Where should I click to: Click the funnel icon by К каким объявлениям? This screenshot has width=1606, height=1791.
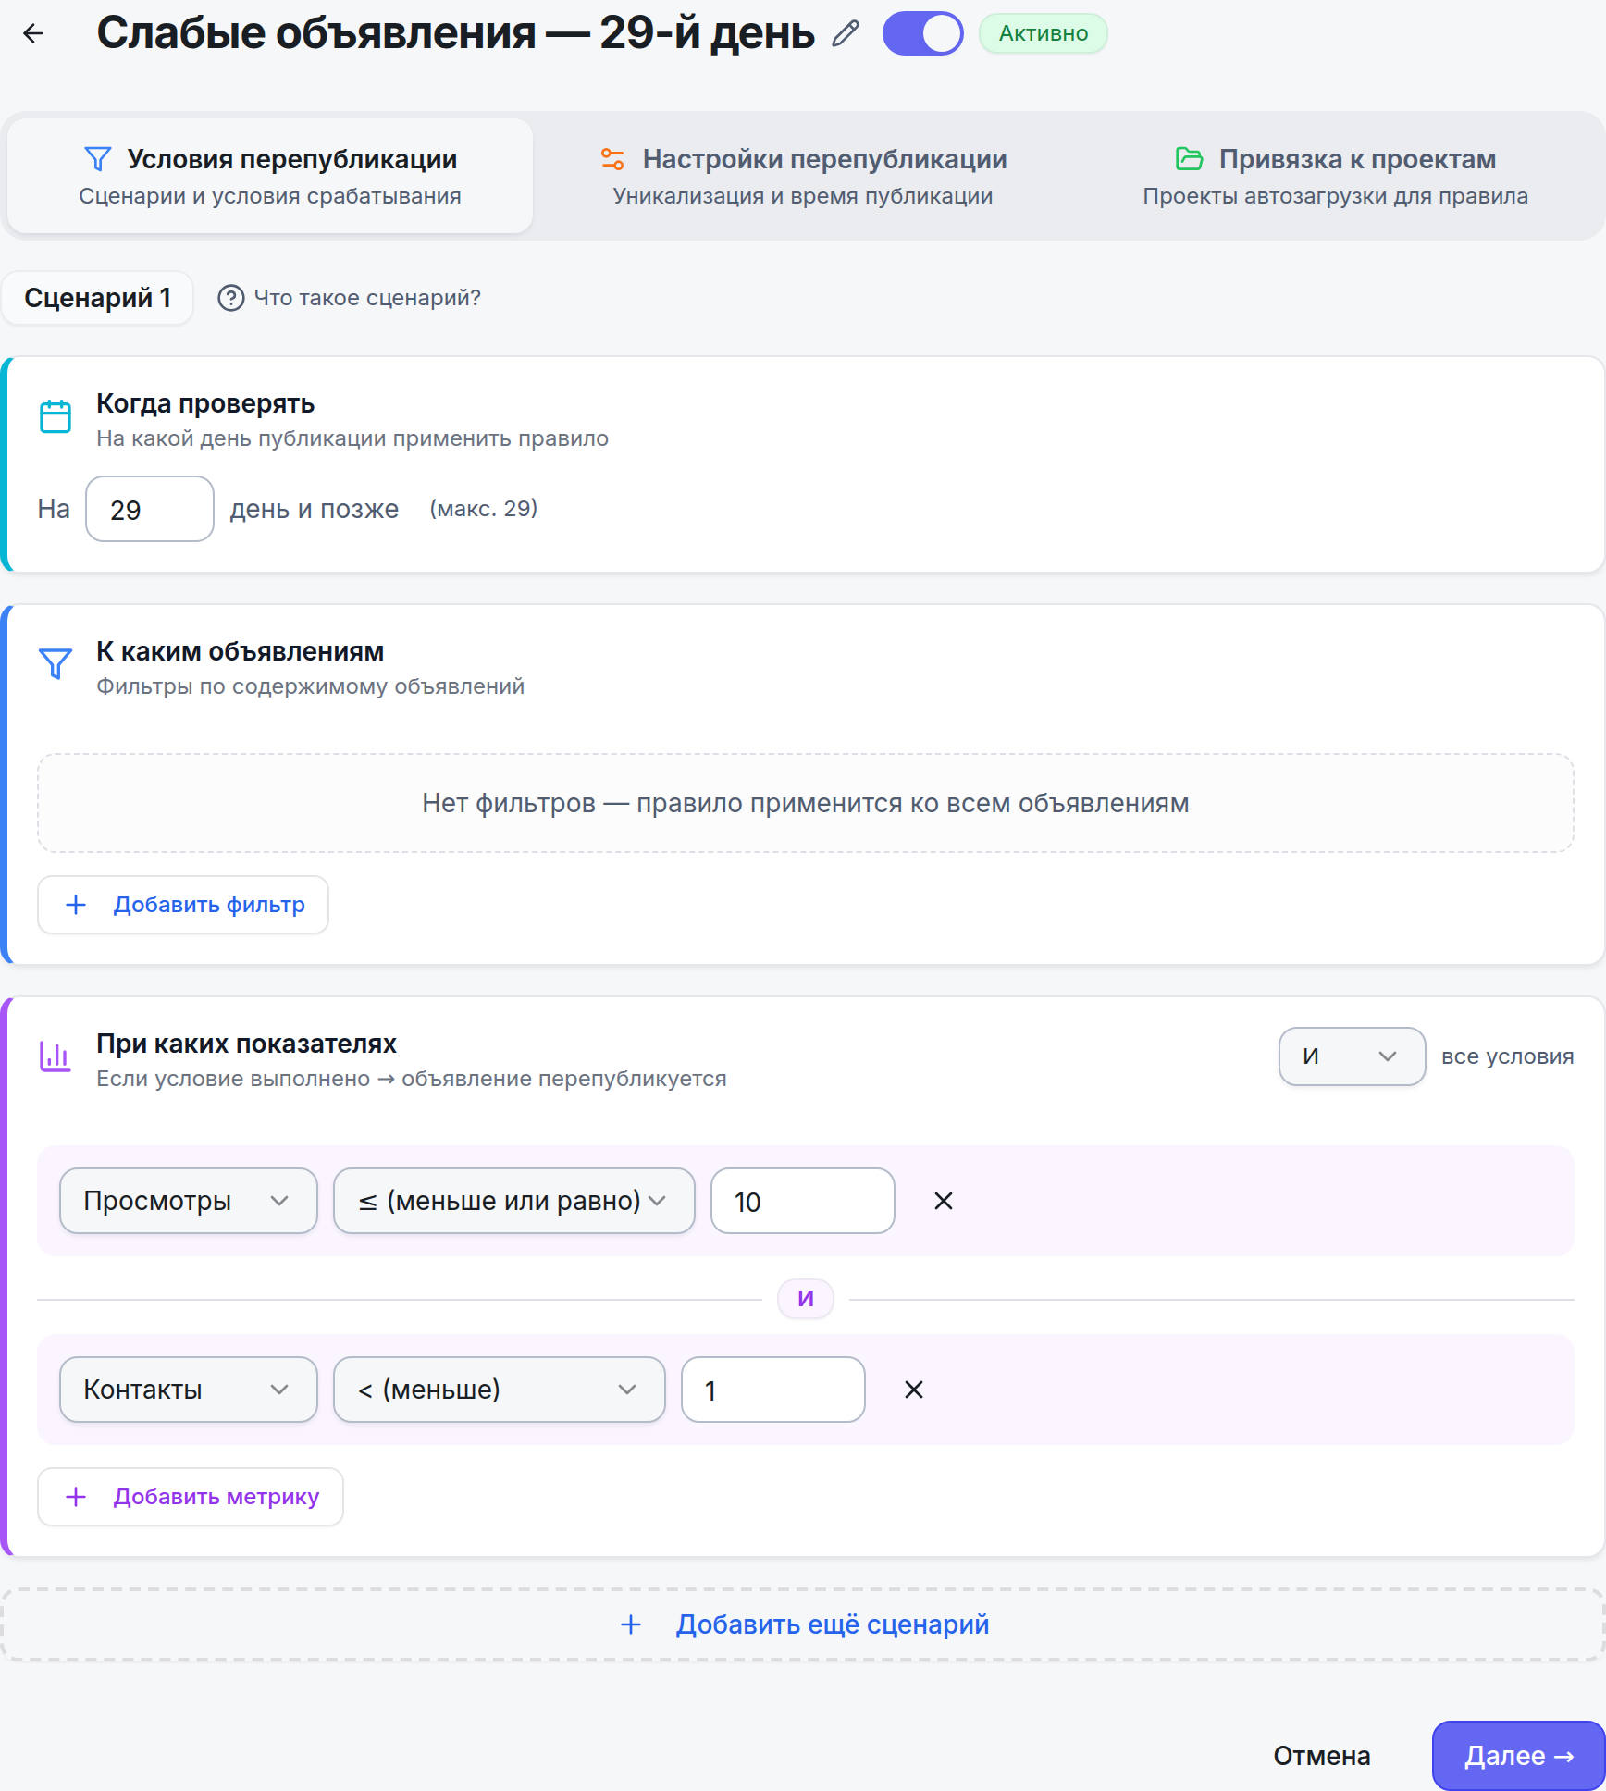(x=56, y=663)
